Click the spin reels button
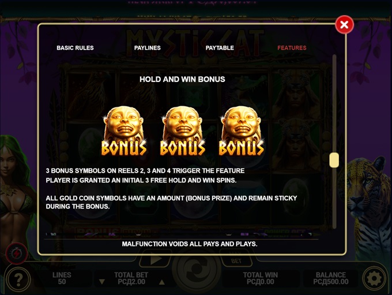The width and height of the screenshot is (392, 295). click(196, 270)
